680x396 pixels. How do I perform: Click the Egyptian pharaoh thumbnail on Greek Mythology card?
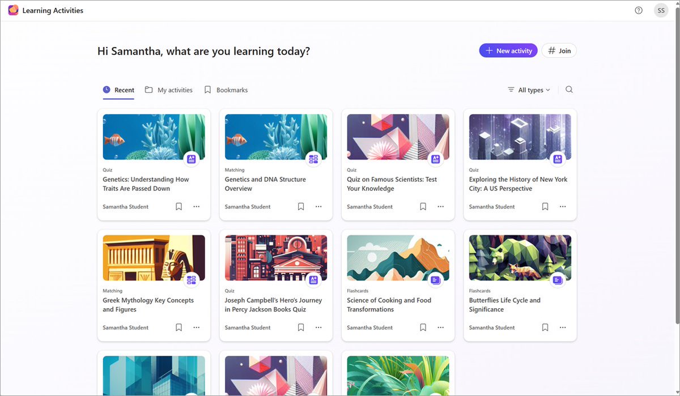pyautogui.click(x=154, y=258)
